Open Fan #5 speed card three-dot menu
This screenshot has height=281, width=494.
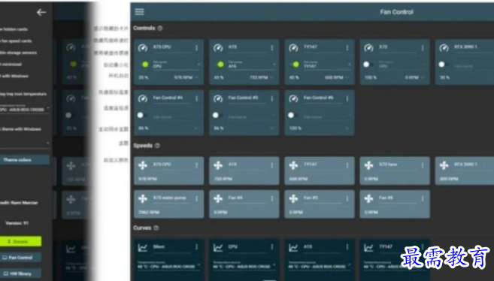coord(347,198)
